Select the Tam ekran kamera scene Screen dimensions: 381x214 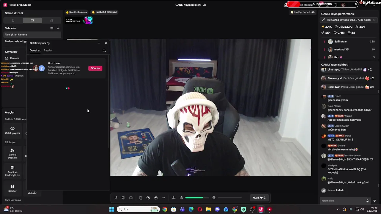click(x=32, y=35)
